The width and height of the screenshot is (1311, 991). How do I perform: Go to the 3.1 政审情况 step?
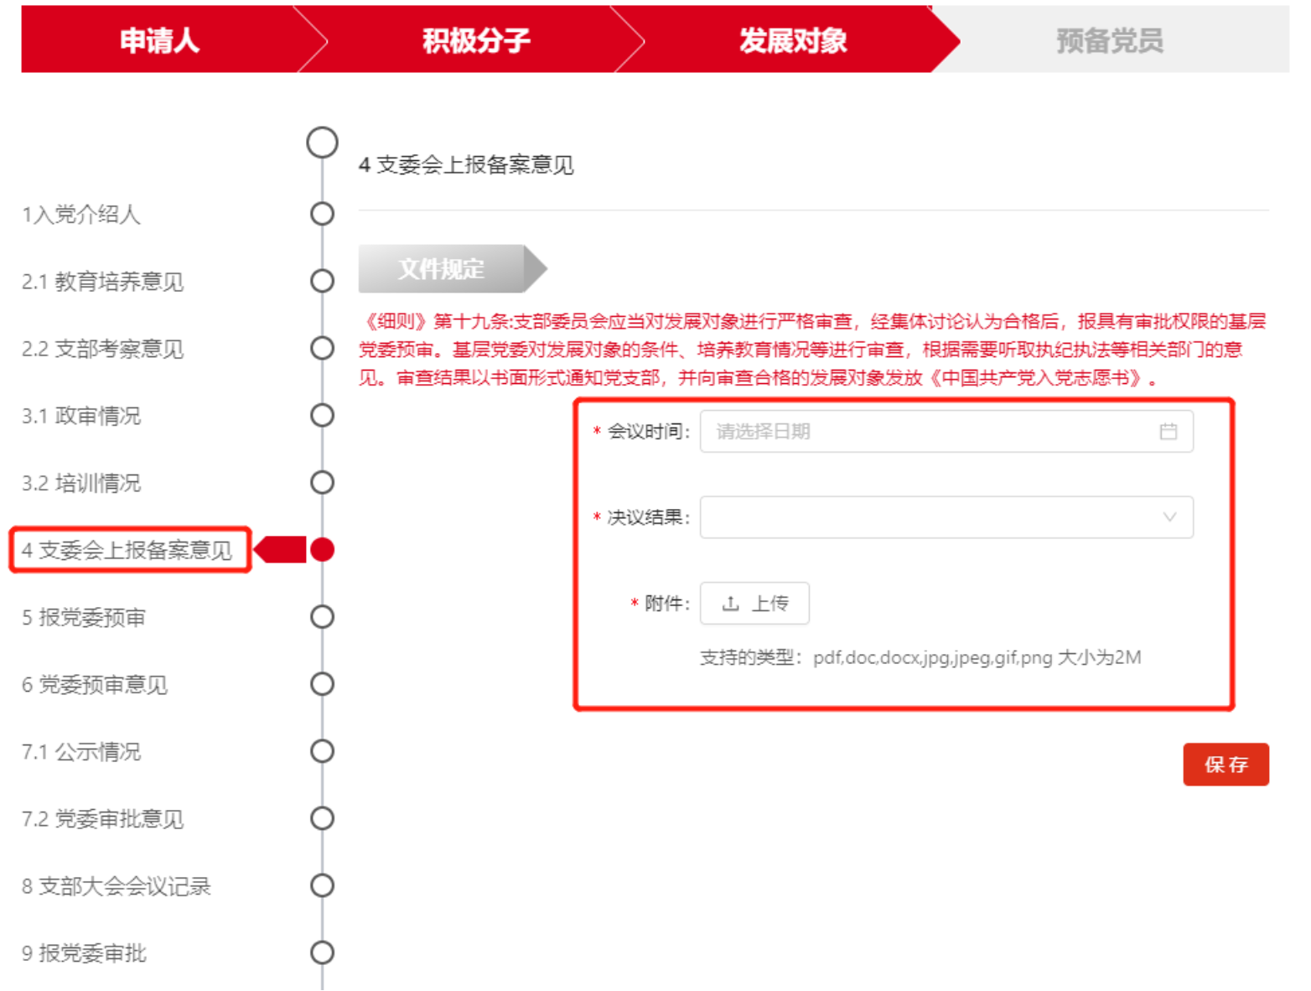(81, 416)
